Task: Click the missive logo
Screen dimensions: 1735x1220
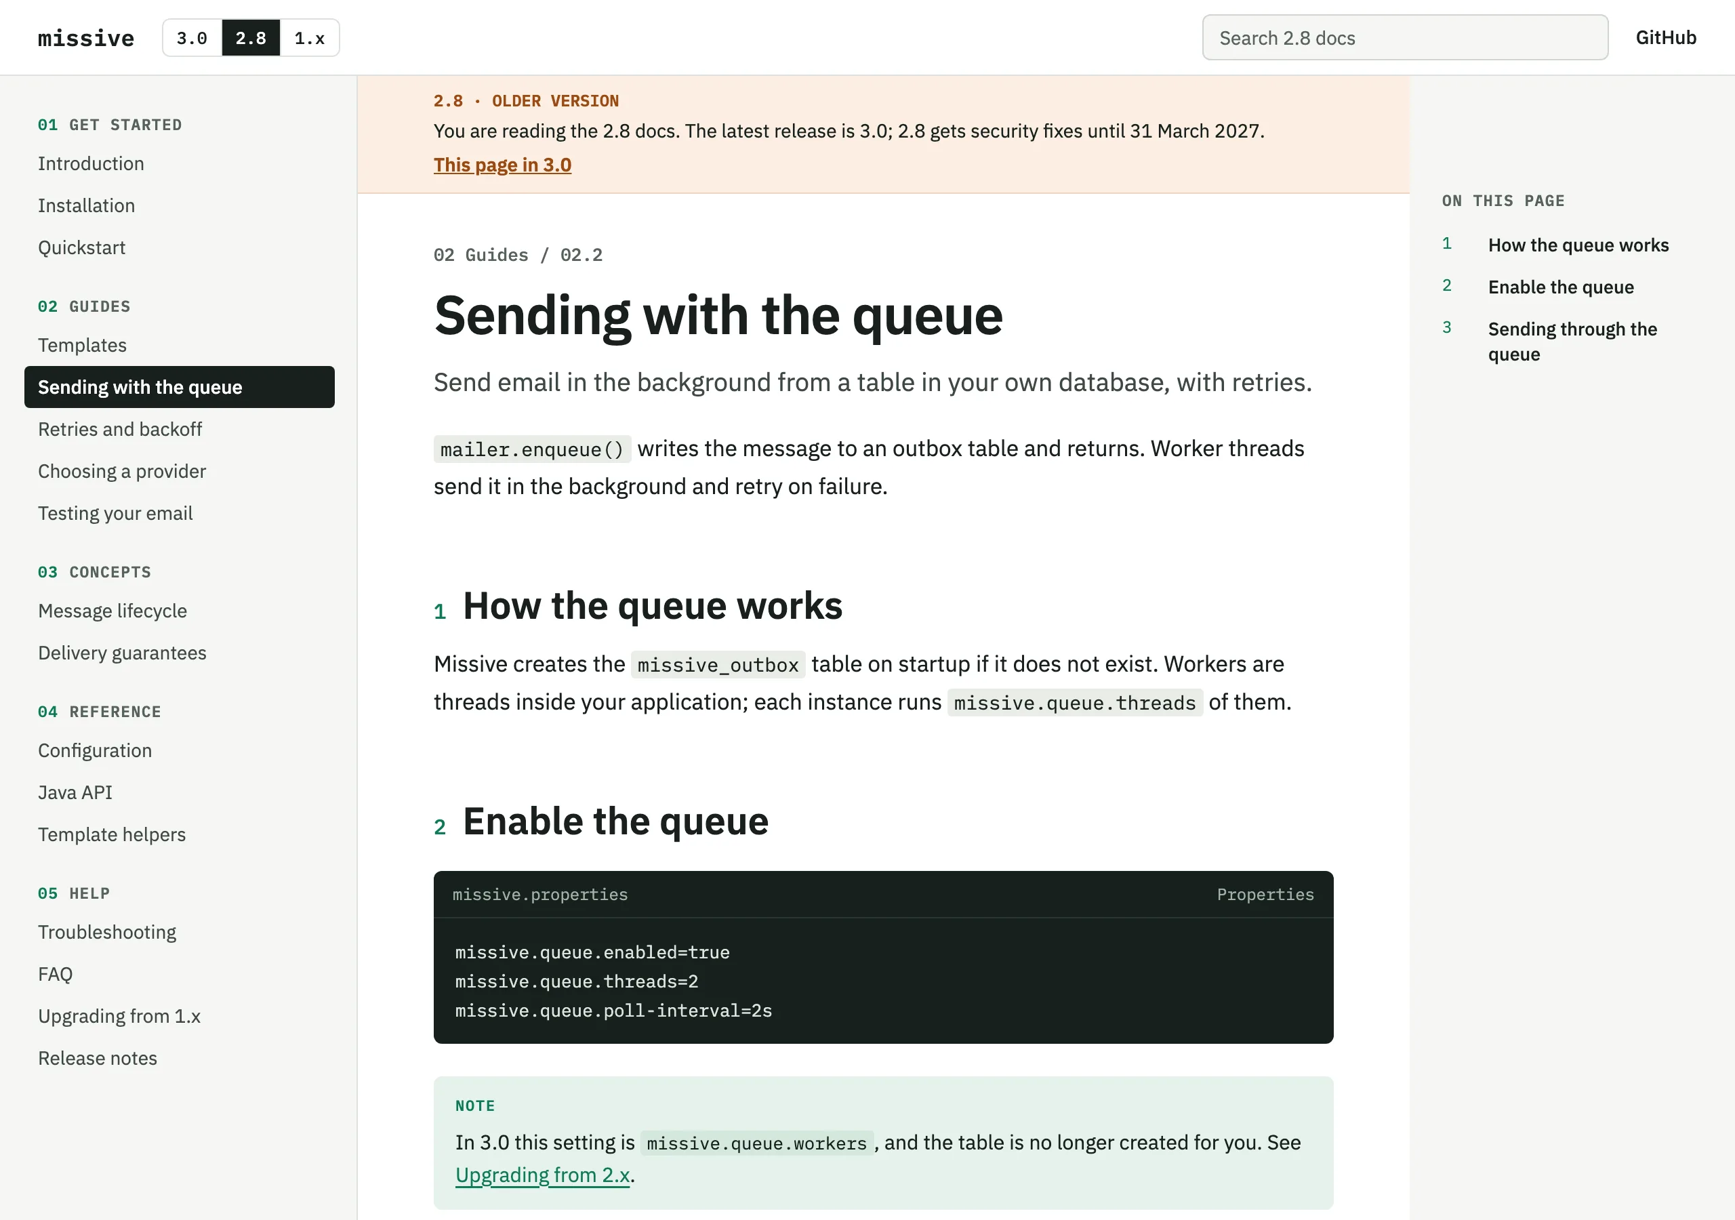Action: tap(85, 38)
